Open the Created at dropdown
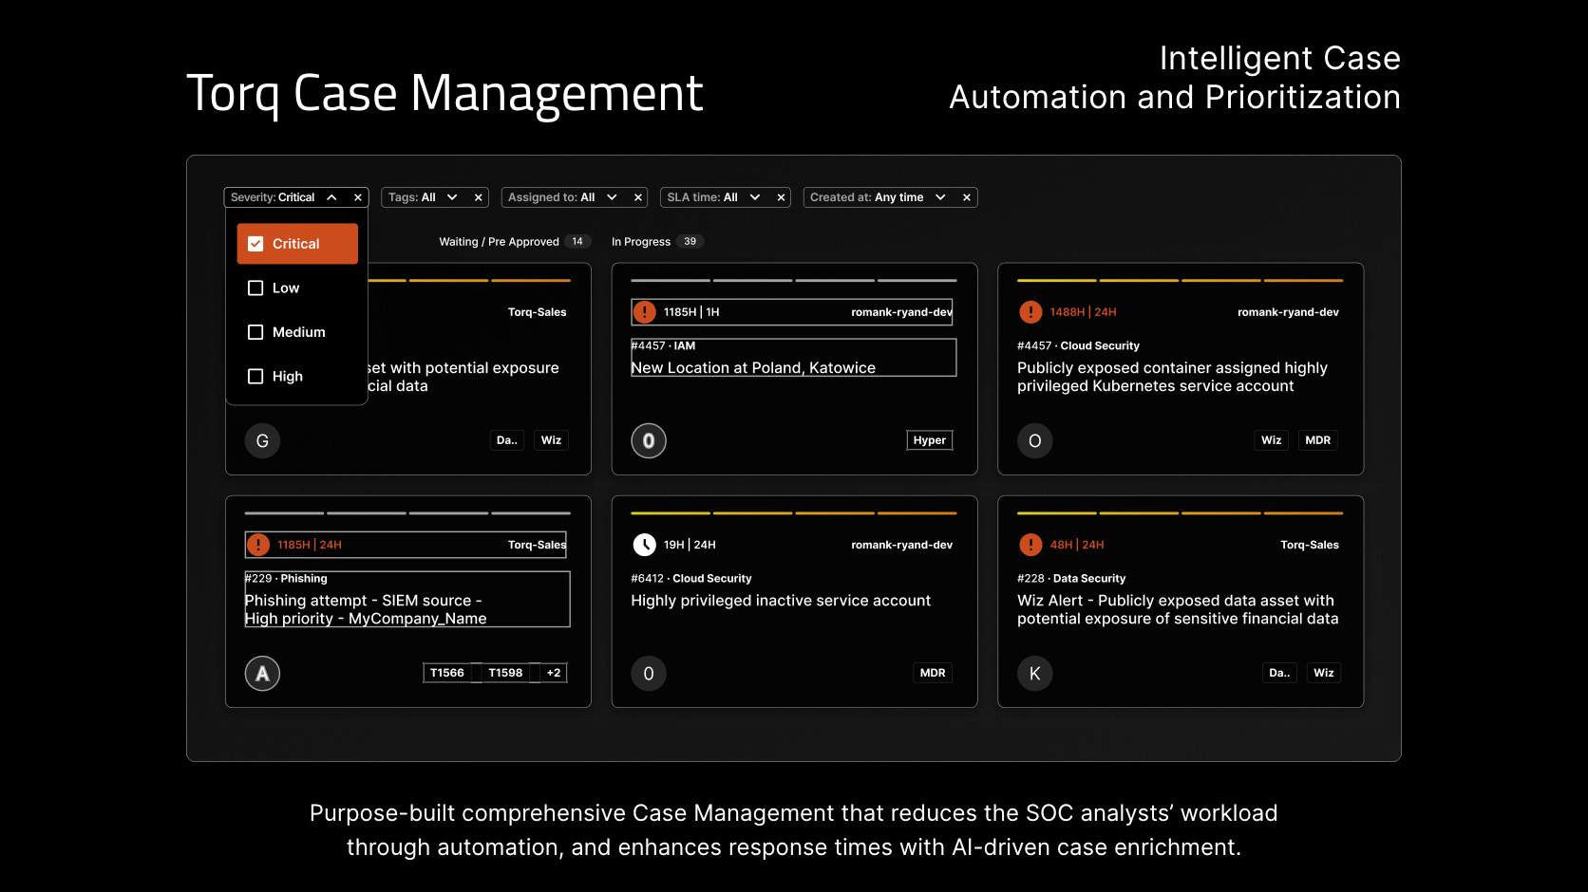This screenshot has height=892, width=1588. (x=940, y=196)
